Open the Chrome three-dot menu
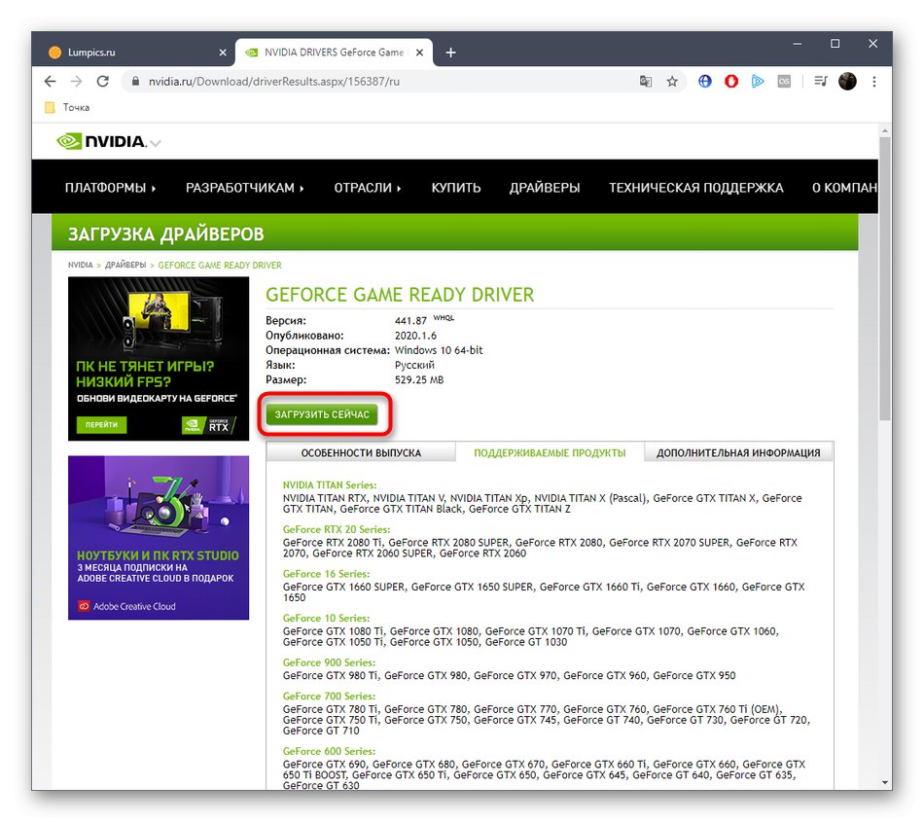The image size is (924, 822). click(x=874, y=82)
